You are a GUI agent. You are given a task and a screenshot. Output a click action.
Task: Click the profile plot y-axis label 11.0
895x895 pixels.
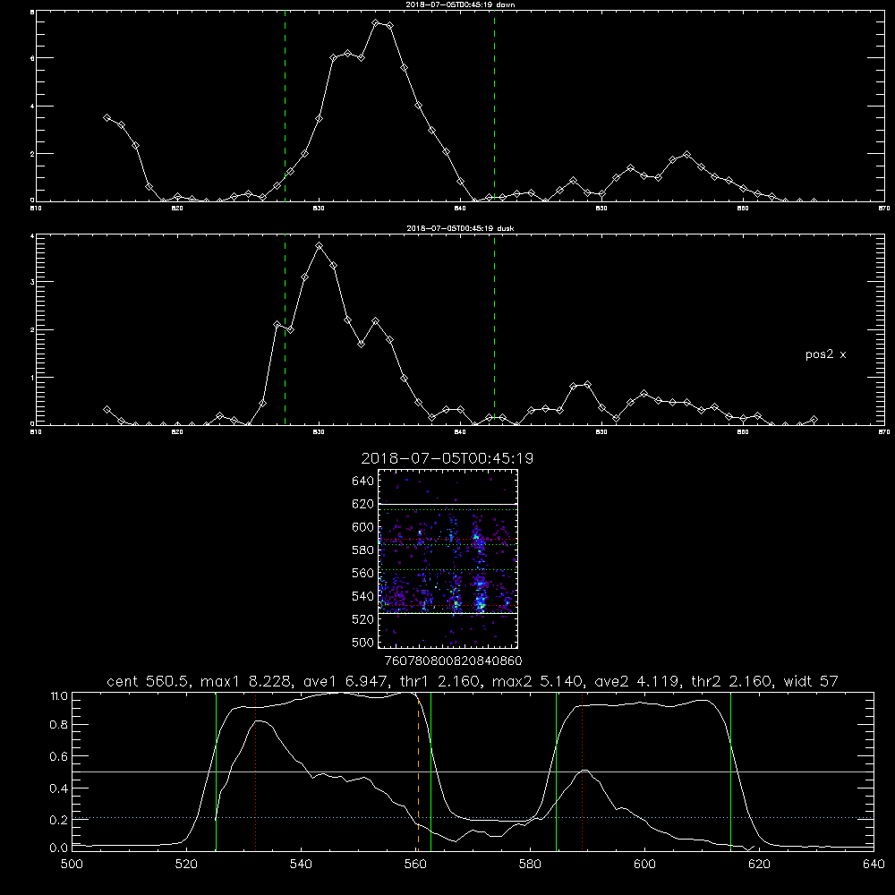[x=59, y=696]
